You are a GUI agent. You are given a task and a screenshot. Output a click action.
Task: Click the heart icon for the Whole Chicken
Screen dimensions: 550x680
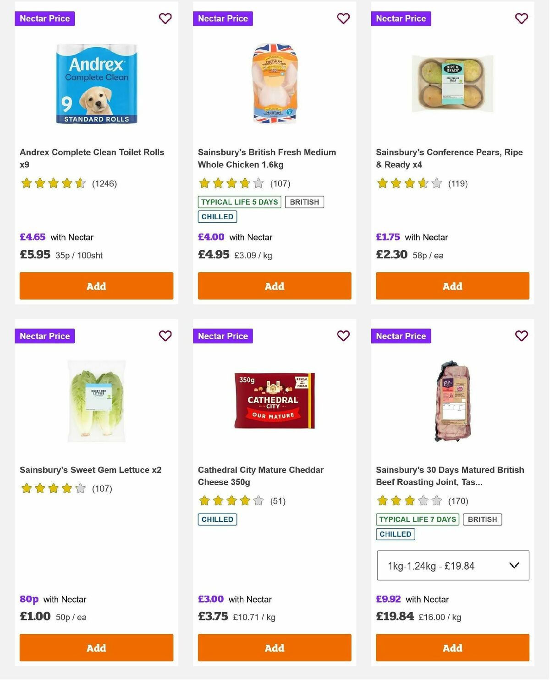343,18
